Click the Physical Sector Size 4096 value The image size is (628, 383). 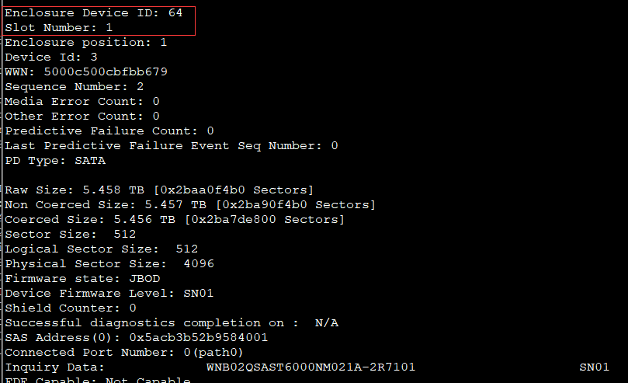199,263
